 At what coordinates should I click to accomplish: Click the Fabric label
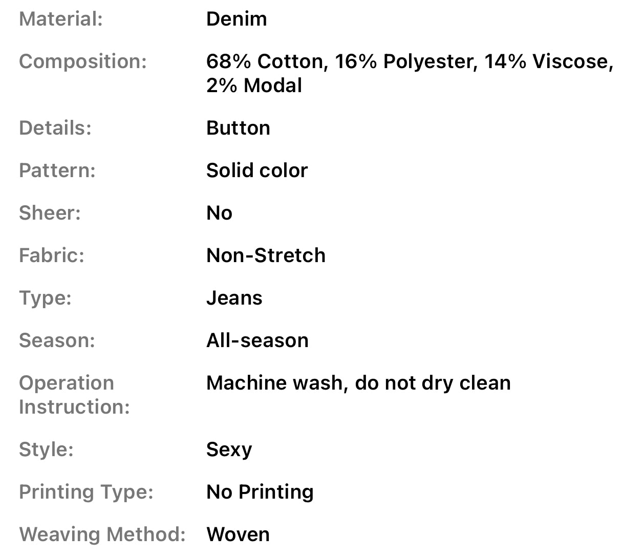point(51,255)
